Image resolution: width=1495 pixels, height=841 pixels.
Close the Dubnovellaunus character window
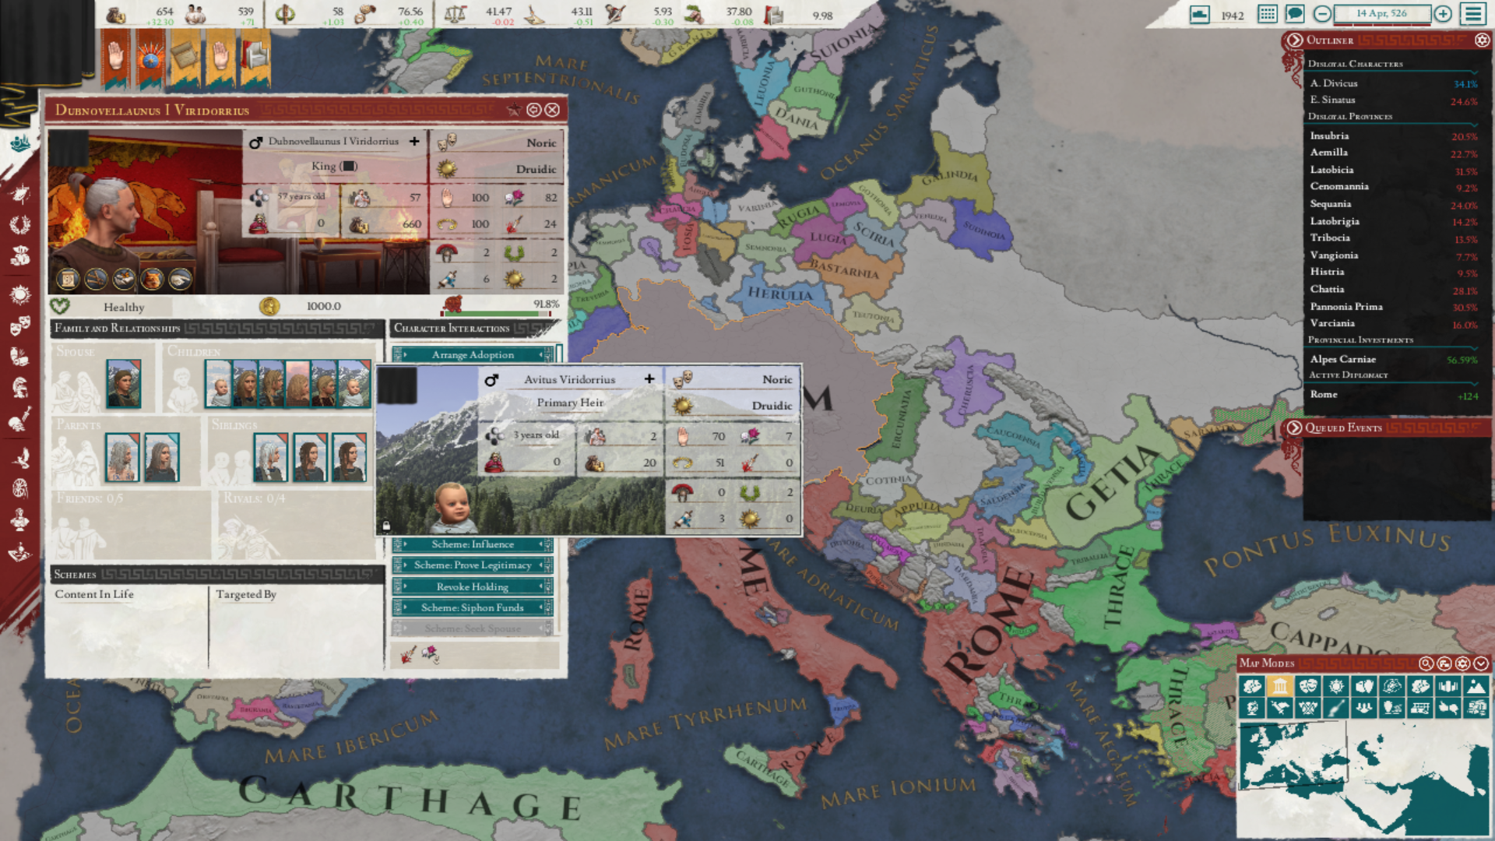pyautogui.click(x=552, y=110)
